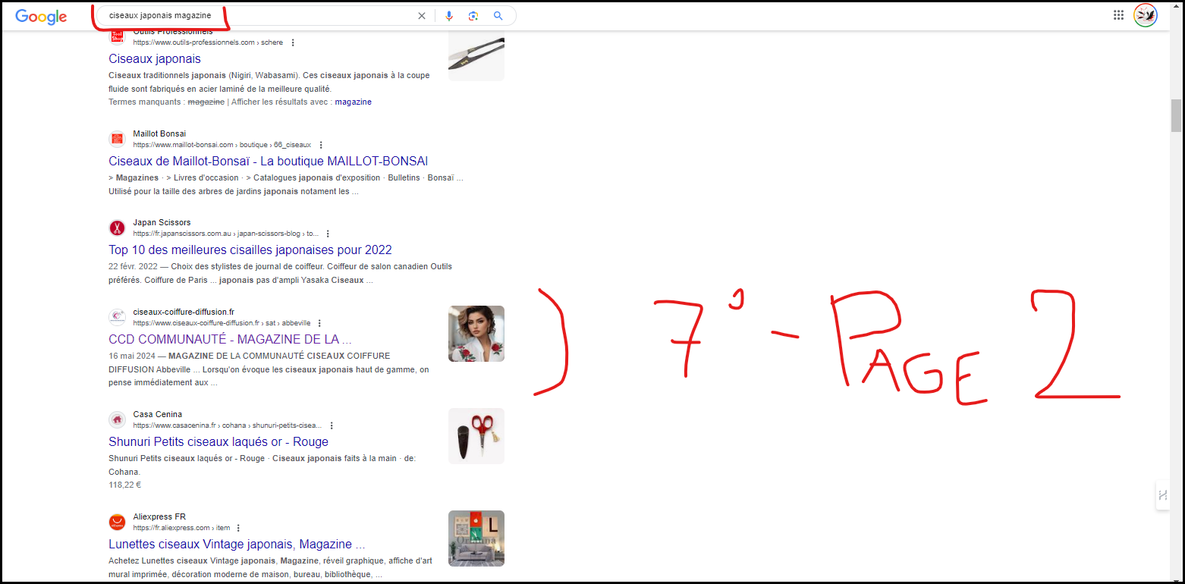Open more options for ciseaux-coiffure-diffusion result
1185x584 pixels.
click(319, 323)
